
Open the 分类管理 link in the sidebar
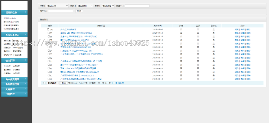point(7,66)
